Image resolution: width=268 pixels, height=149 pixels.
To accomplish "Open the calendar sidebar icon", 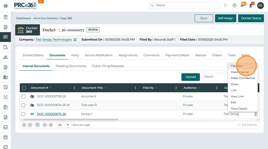I will click(5, 137).
